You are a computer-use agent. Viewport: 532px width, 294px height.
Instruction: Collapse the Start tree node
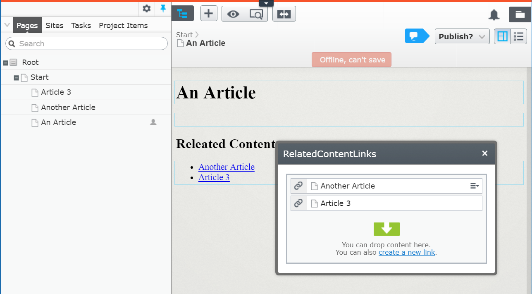click(x=17, y=78)
